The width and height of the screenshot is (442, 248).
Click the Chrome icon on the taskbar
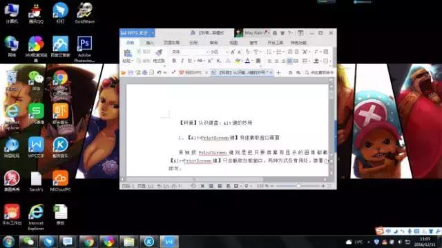point(88,242)
